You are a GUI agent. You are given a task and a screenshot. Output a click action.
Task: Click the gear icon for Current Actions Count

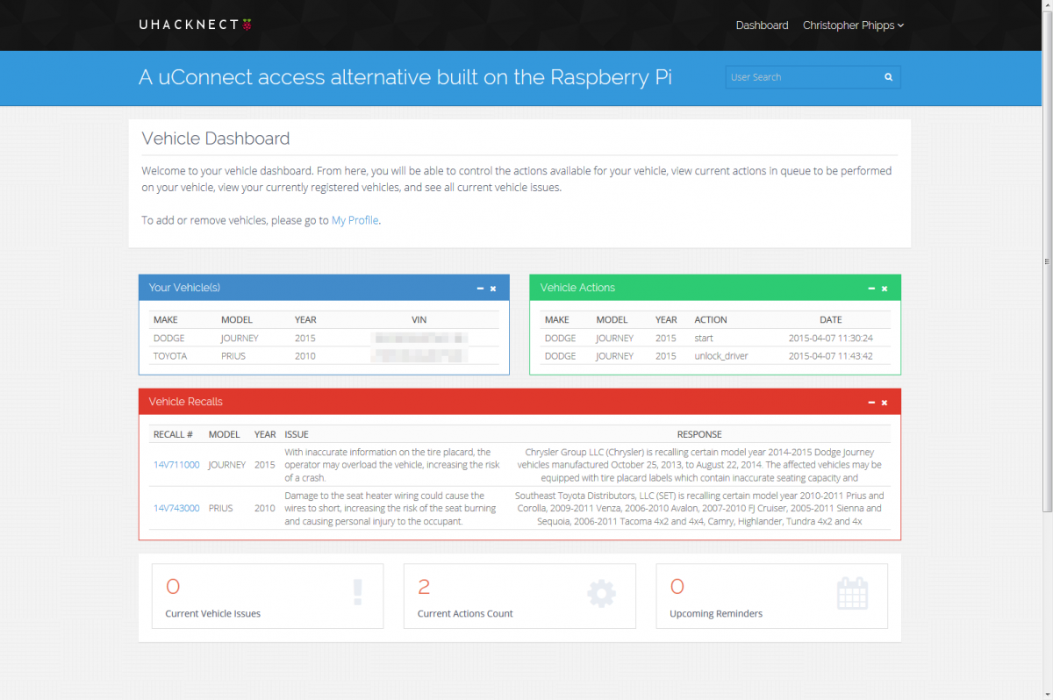pyautogui.click(x=601, y=594)
